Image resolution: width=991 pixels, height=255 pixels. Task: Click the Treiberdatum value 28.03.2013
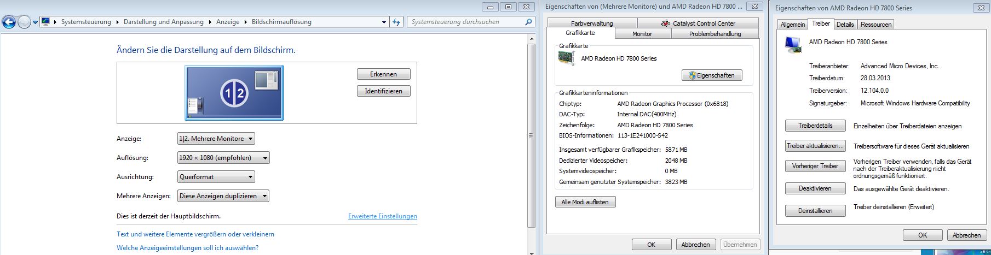click(875, 78)
